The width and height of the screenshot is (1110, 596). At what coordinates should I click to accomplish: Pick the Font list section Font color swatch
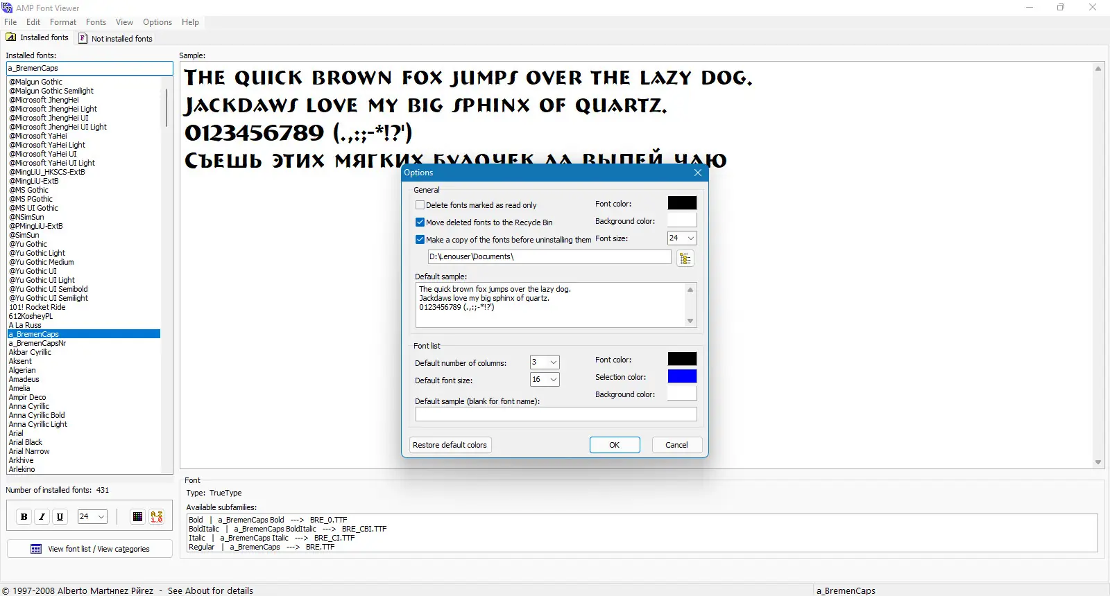coord(682,359)
